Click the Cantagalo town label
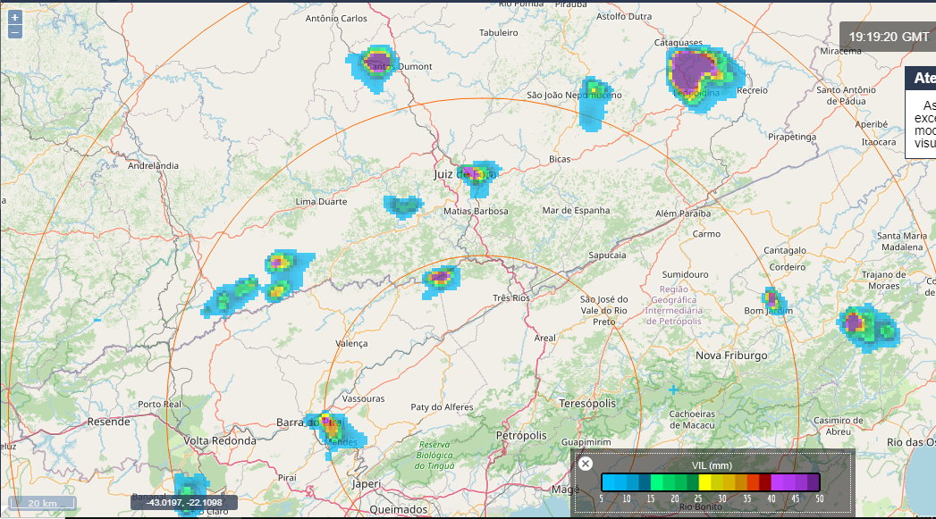The image size is (936, 519). 784,250
